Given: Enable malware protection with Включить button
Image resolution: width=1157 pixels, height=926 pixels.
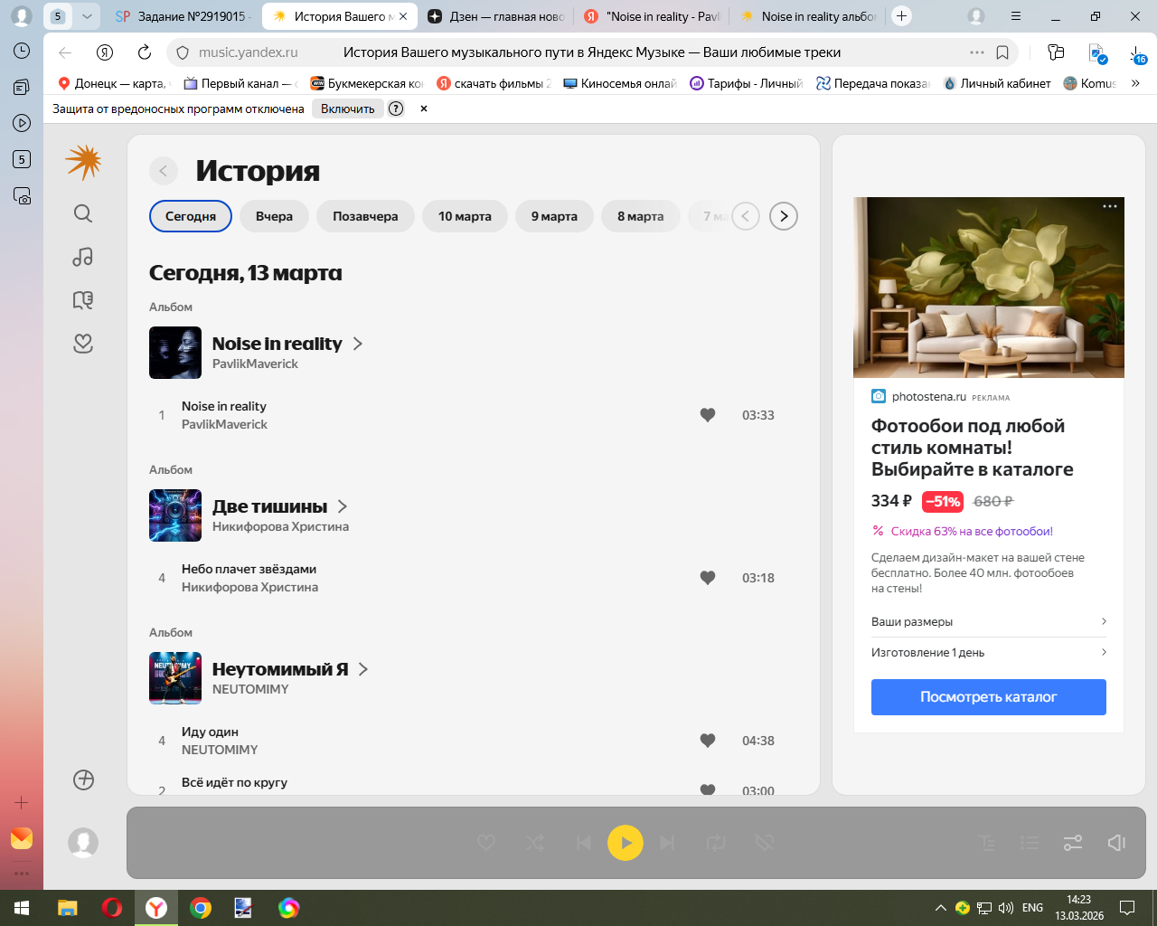Looking at the screenshot, I should 348,109.
